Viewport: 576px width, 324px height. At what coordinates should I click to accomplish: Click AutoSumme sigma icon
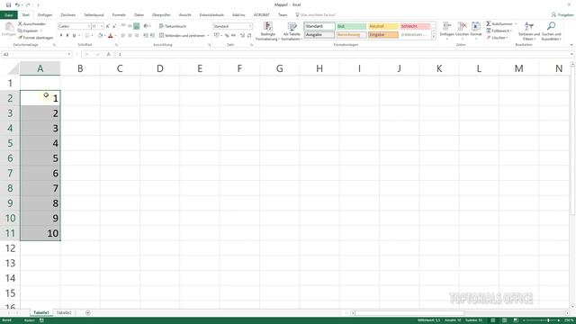pyautogui.click(x=489, y=24)
